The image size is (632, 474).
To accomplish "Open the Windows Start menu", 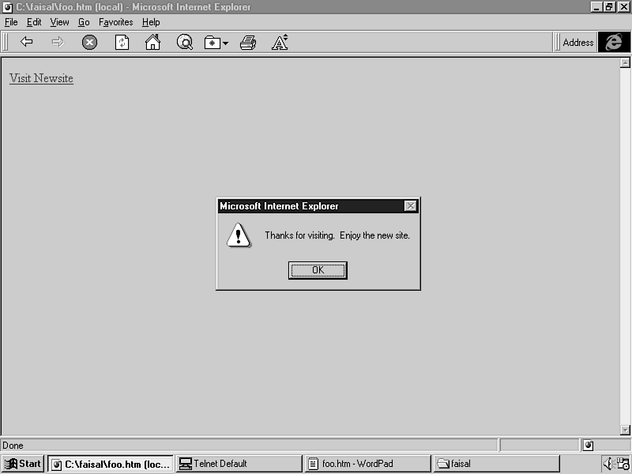I will pyautogui.click(x=23, y=464).
